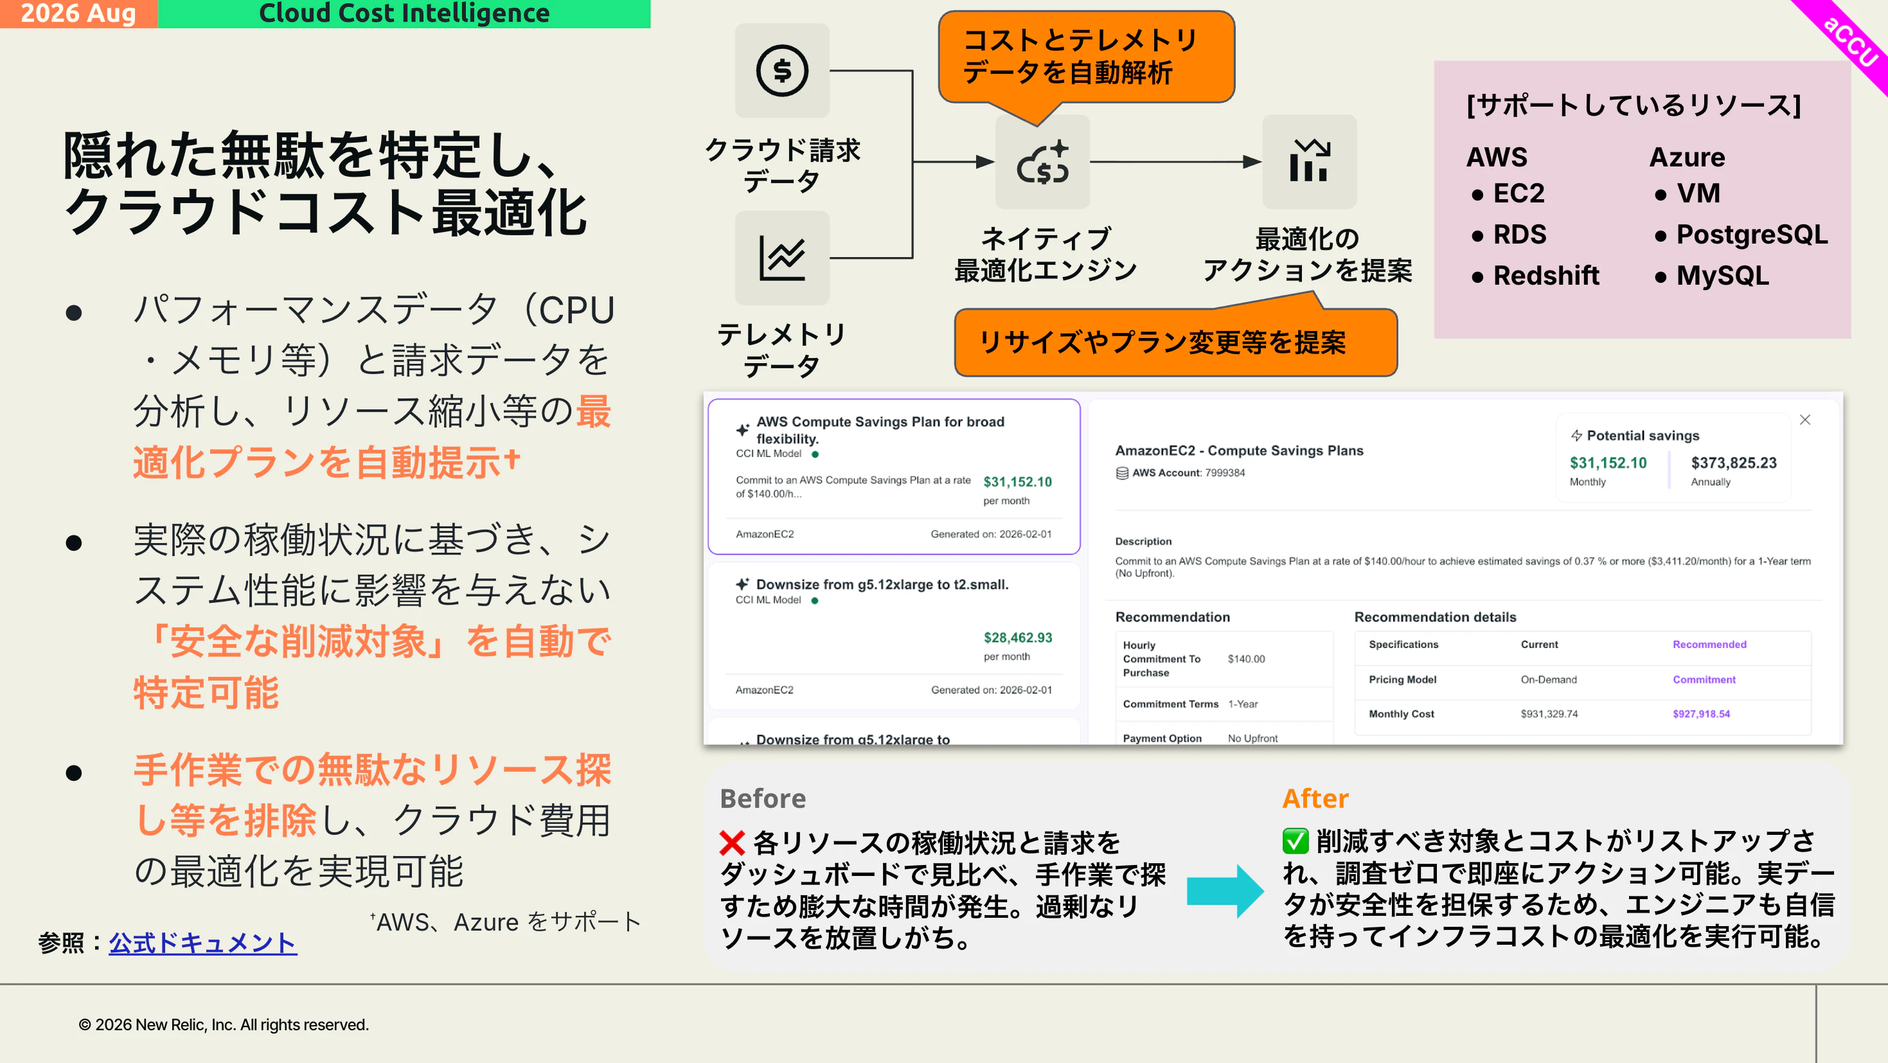Click the native optimization engine cloud icon
The image size is (1888, 1063).
[1042, 162]
